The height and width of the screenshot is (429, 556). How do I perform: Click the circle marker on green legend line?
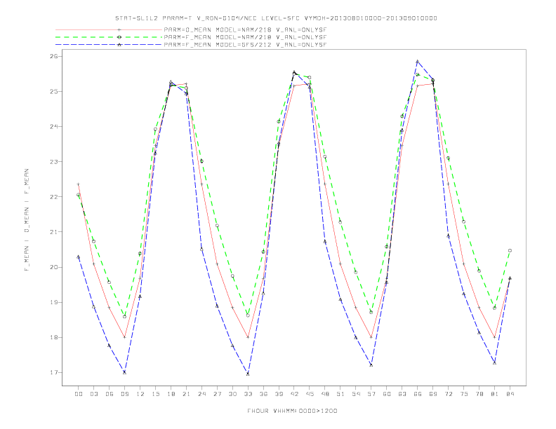pyautogui.click(x=119, y=37)
